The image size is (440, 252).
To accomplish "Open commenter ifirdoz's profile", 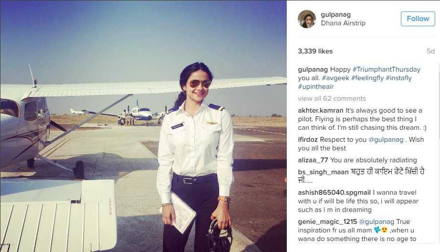I will [x=307, y=139].
